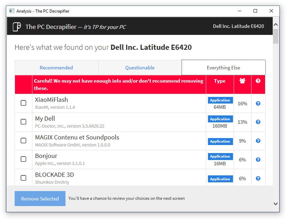Check the Bonjour checkbox
Screen dimensions: 287x220
23,159
